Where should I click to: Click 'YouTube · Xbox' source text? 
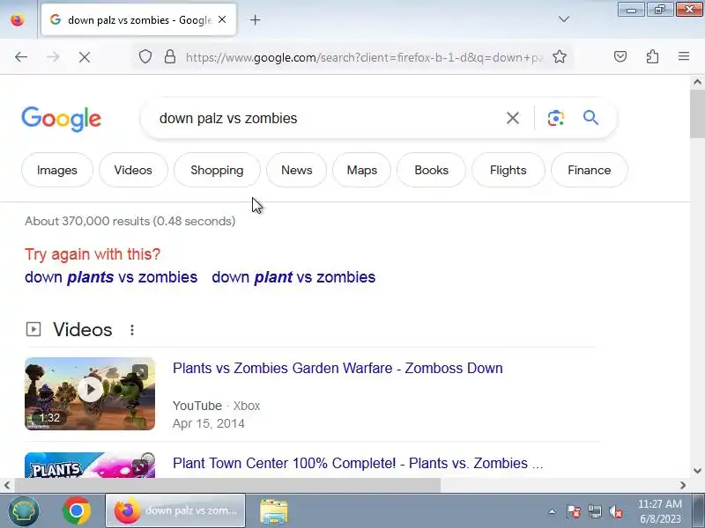[216, 406]
